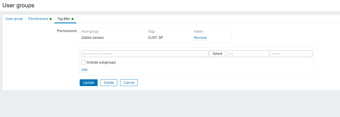Save changes with the Update button
The image size is (340, 117).
point(89,83)
